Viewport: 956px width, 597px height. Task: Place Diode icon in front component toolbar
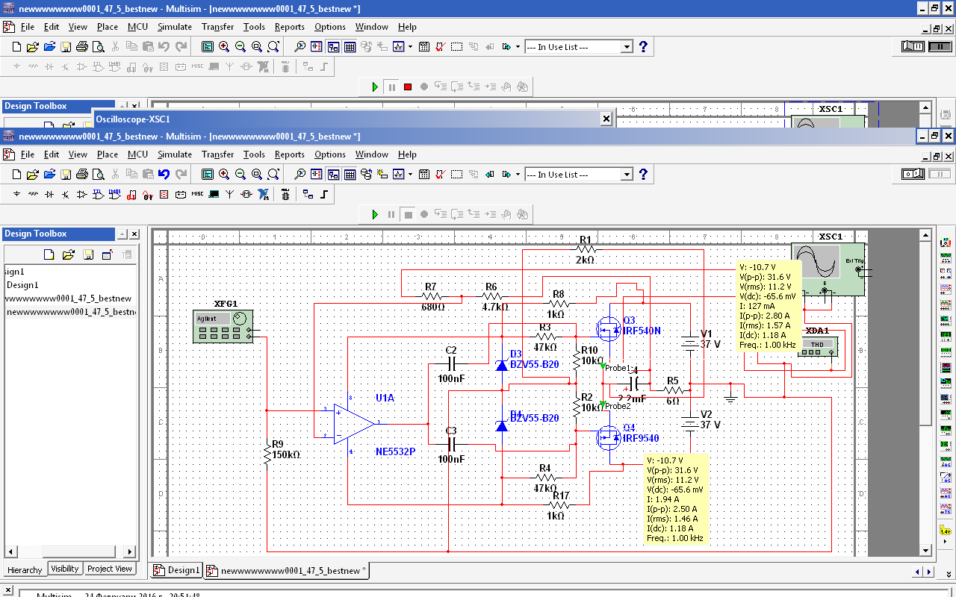[49, 194]
